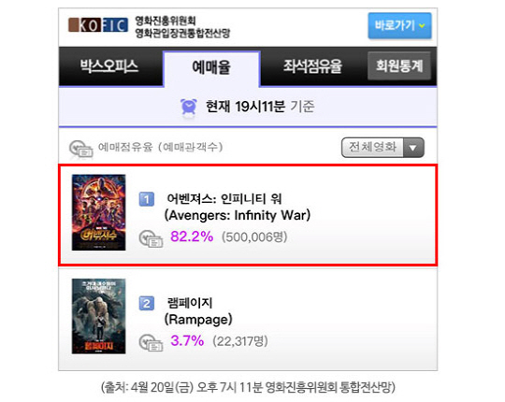The width and height of the screenshot is (505, 402).
Task: Open the 전체영화 filter combo box
Action: 382,148
